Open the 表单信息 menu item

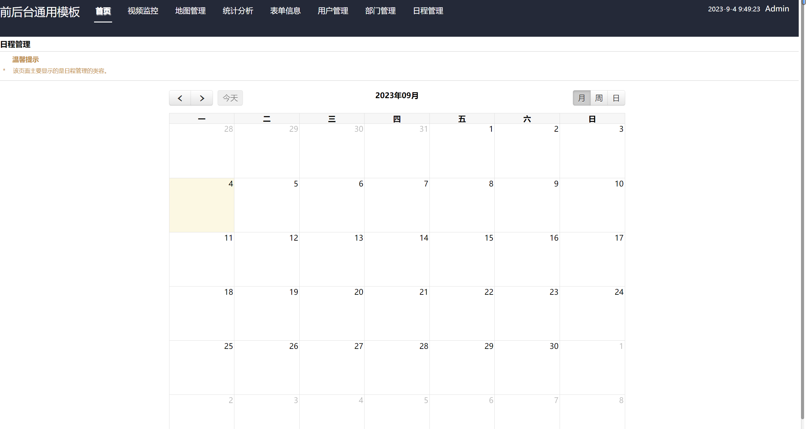coord(285,11)
